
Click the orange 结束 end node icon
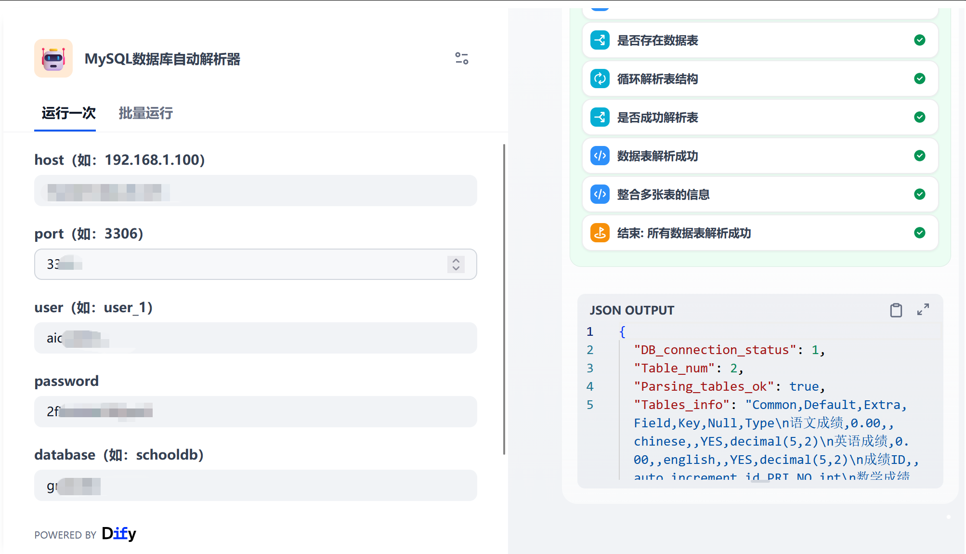pyautogui.click(x=600, y=233)
